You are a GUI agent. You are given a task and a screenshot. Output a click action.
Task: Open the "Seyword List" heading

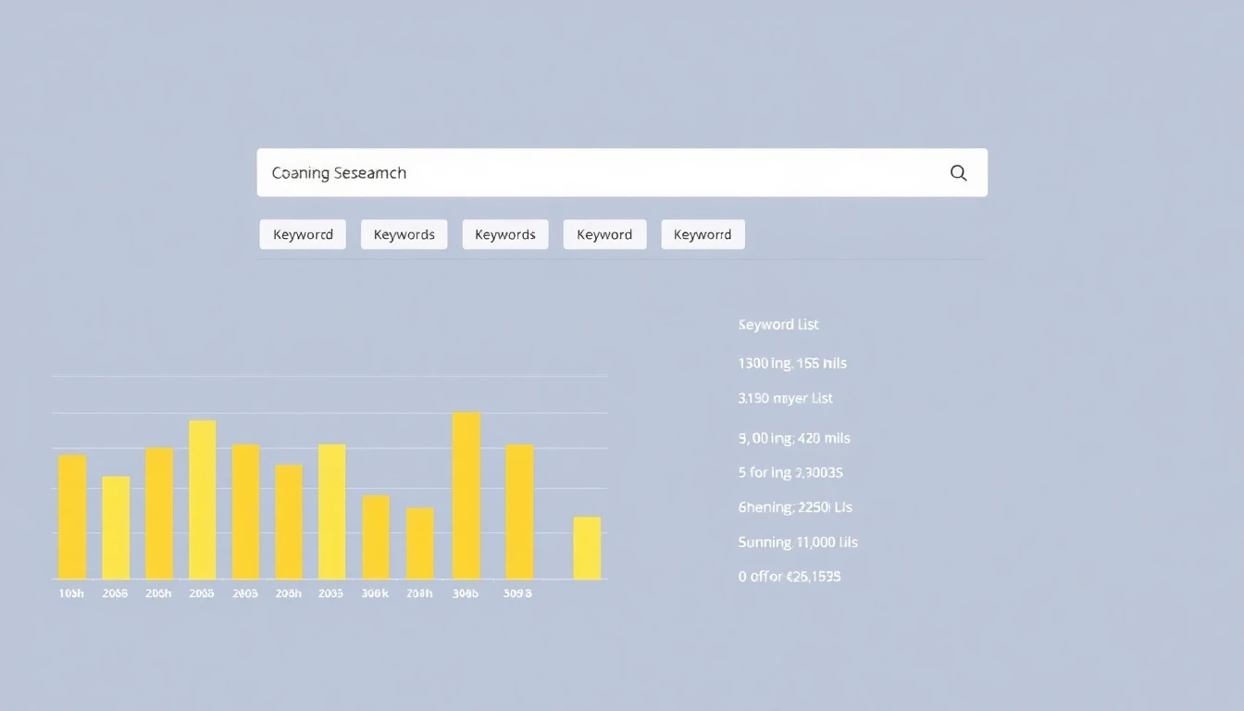pyautogui.click(x=778, y=325)
